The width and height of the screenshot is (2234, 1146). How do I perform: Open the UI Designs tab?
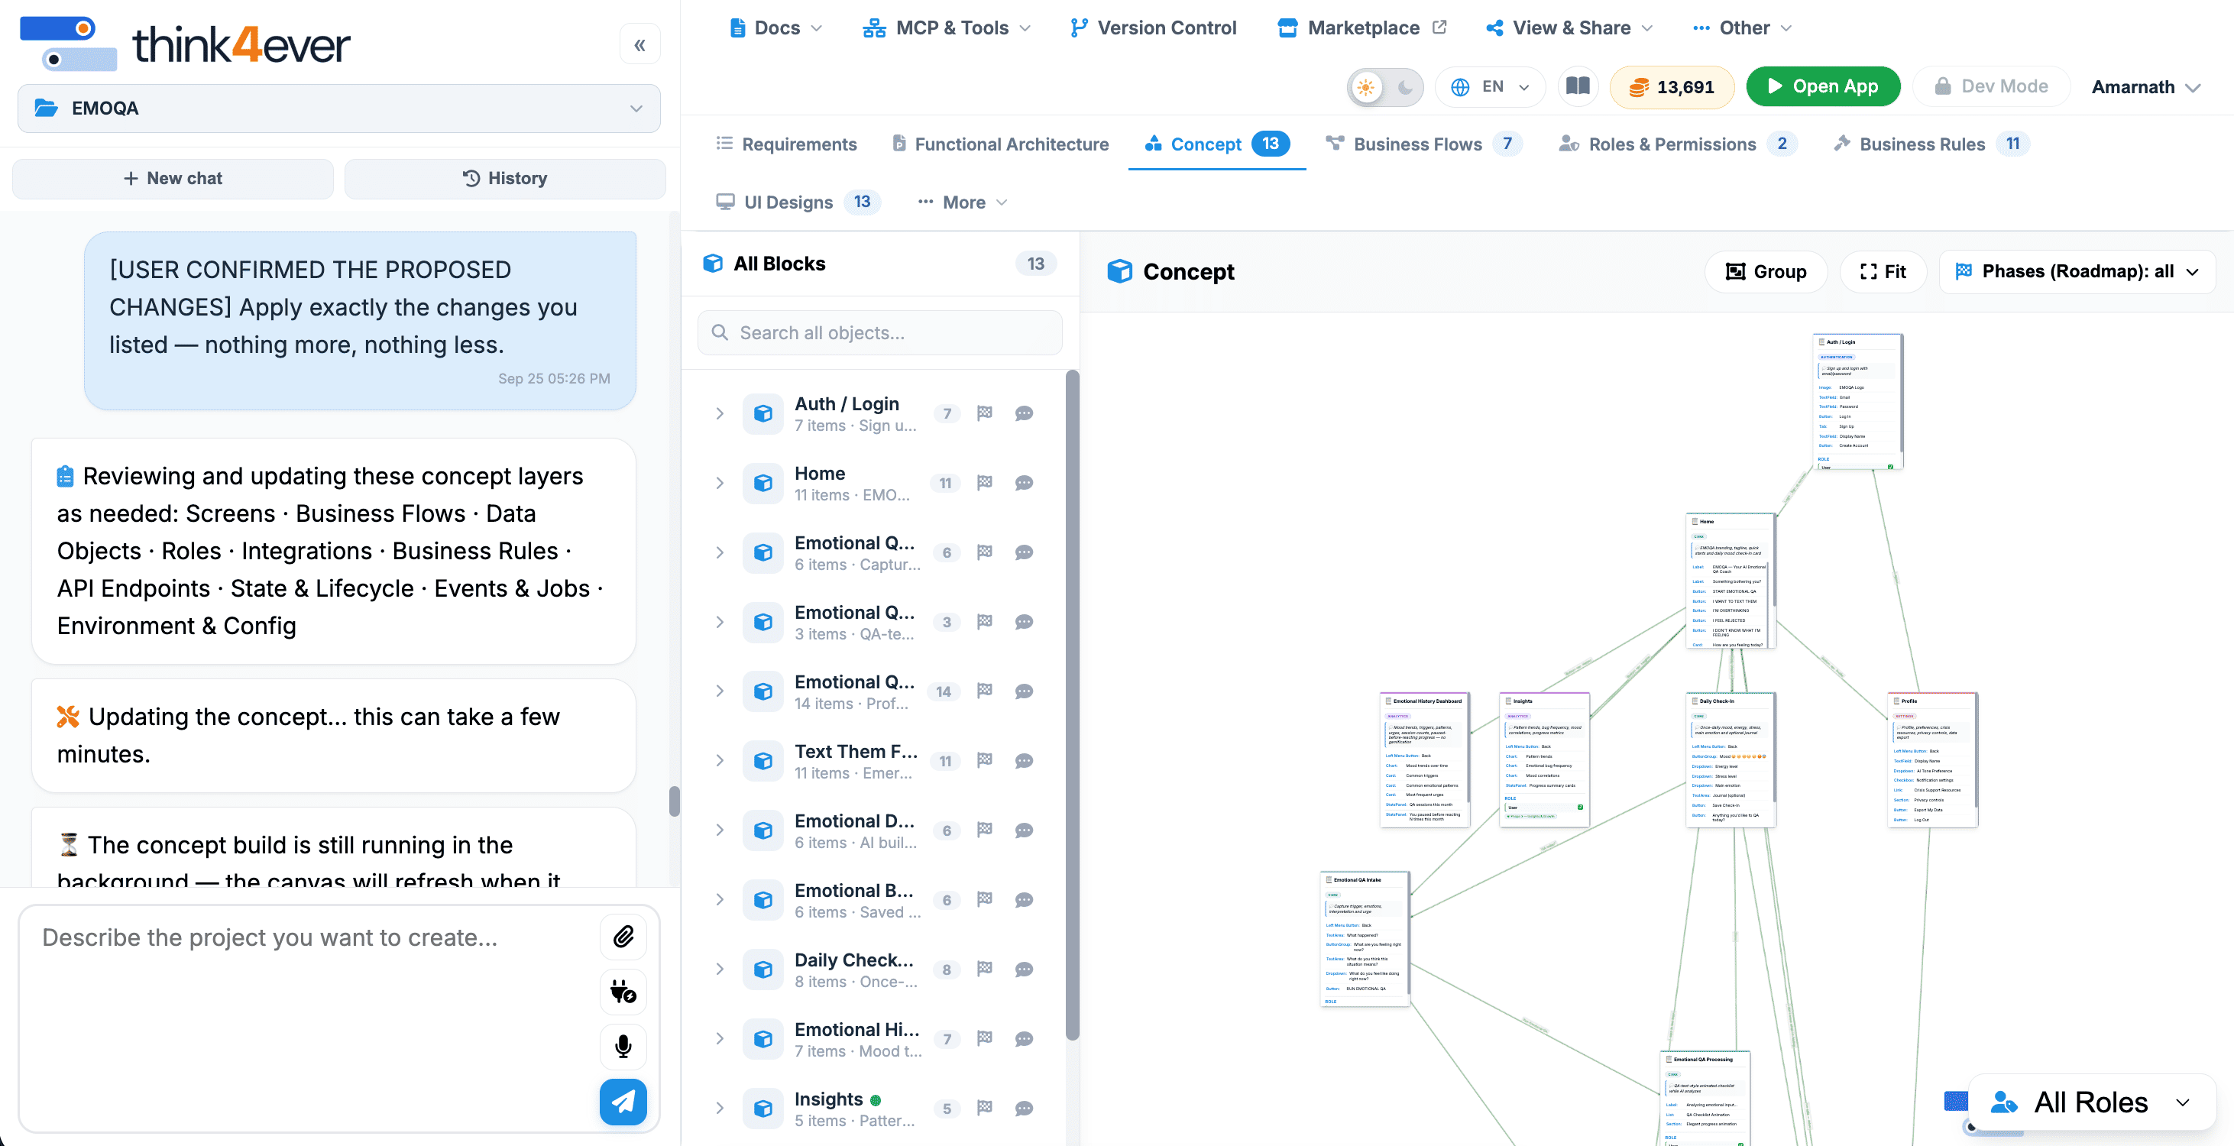[798, 202]
